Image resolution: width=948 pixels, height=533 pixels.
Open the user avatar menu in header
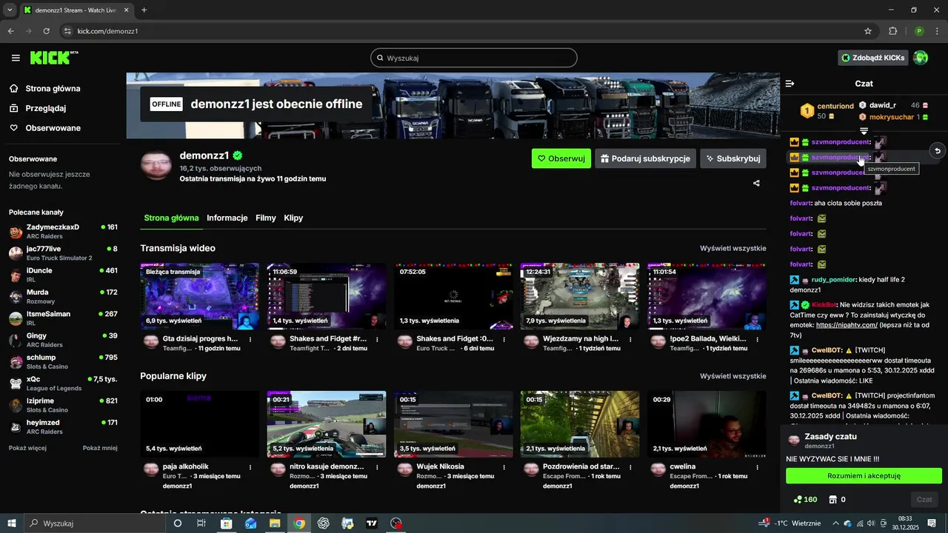pos(921,58)
